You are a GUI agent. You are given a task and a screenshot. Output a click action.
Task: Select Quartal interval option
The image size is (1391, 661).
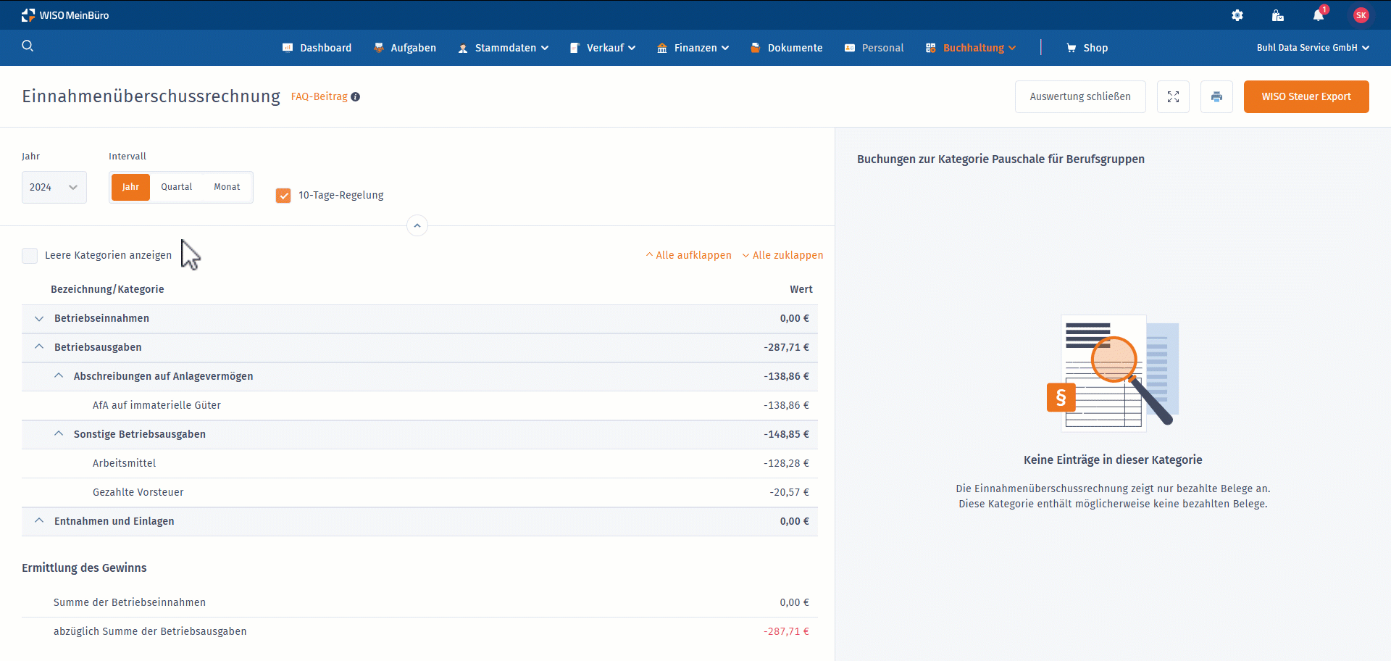176,187
